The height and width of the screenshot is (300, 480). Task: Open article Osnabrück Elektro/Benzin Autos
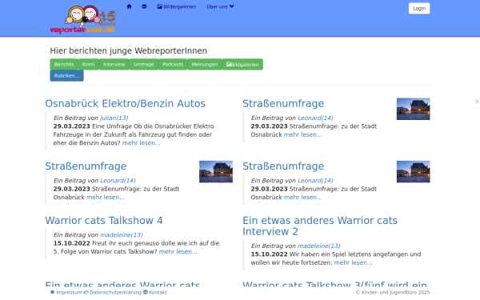[x=126, y=103]
